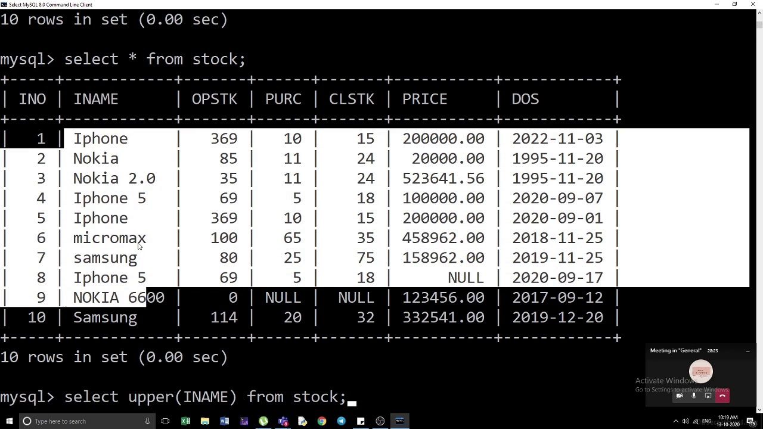The width and height of the screenshot is (763, 429).
Task: Open the Windows Start menu
Action: tap(9, 421)
